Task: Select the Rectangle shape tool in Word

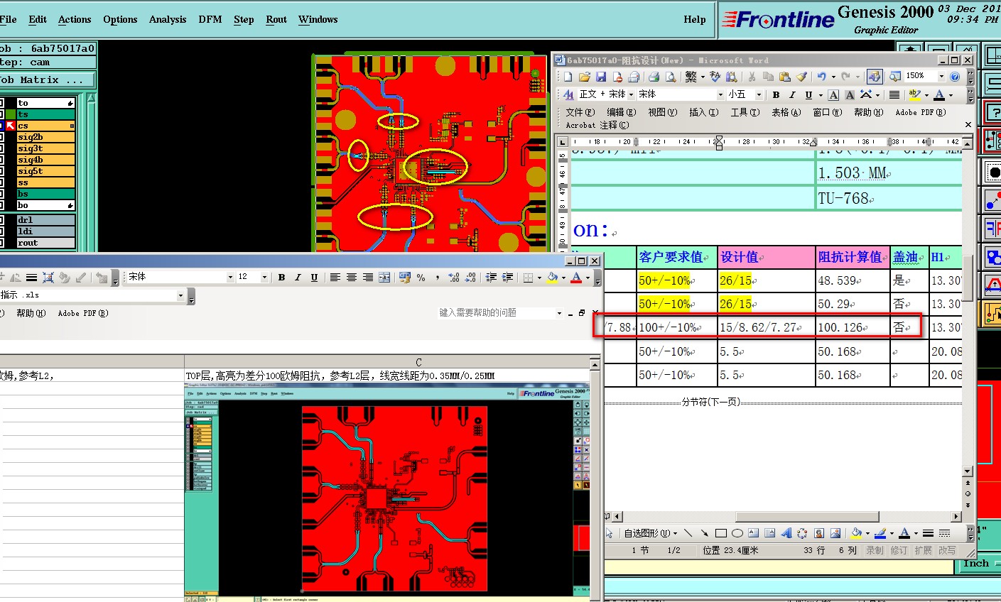Action: [720, 533]
